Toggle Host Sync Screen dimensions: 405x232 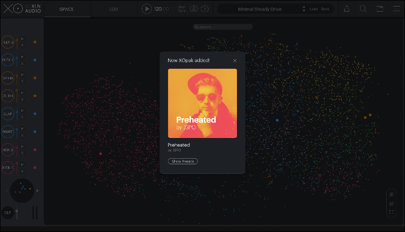182,9
